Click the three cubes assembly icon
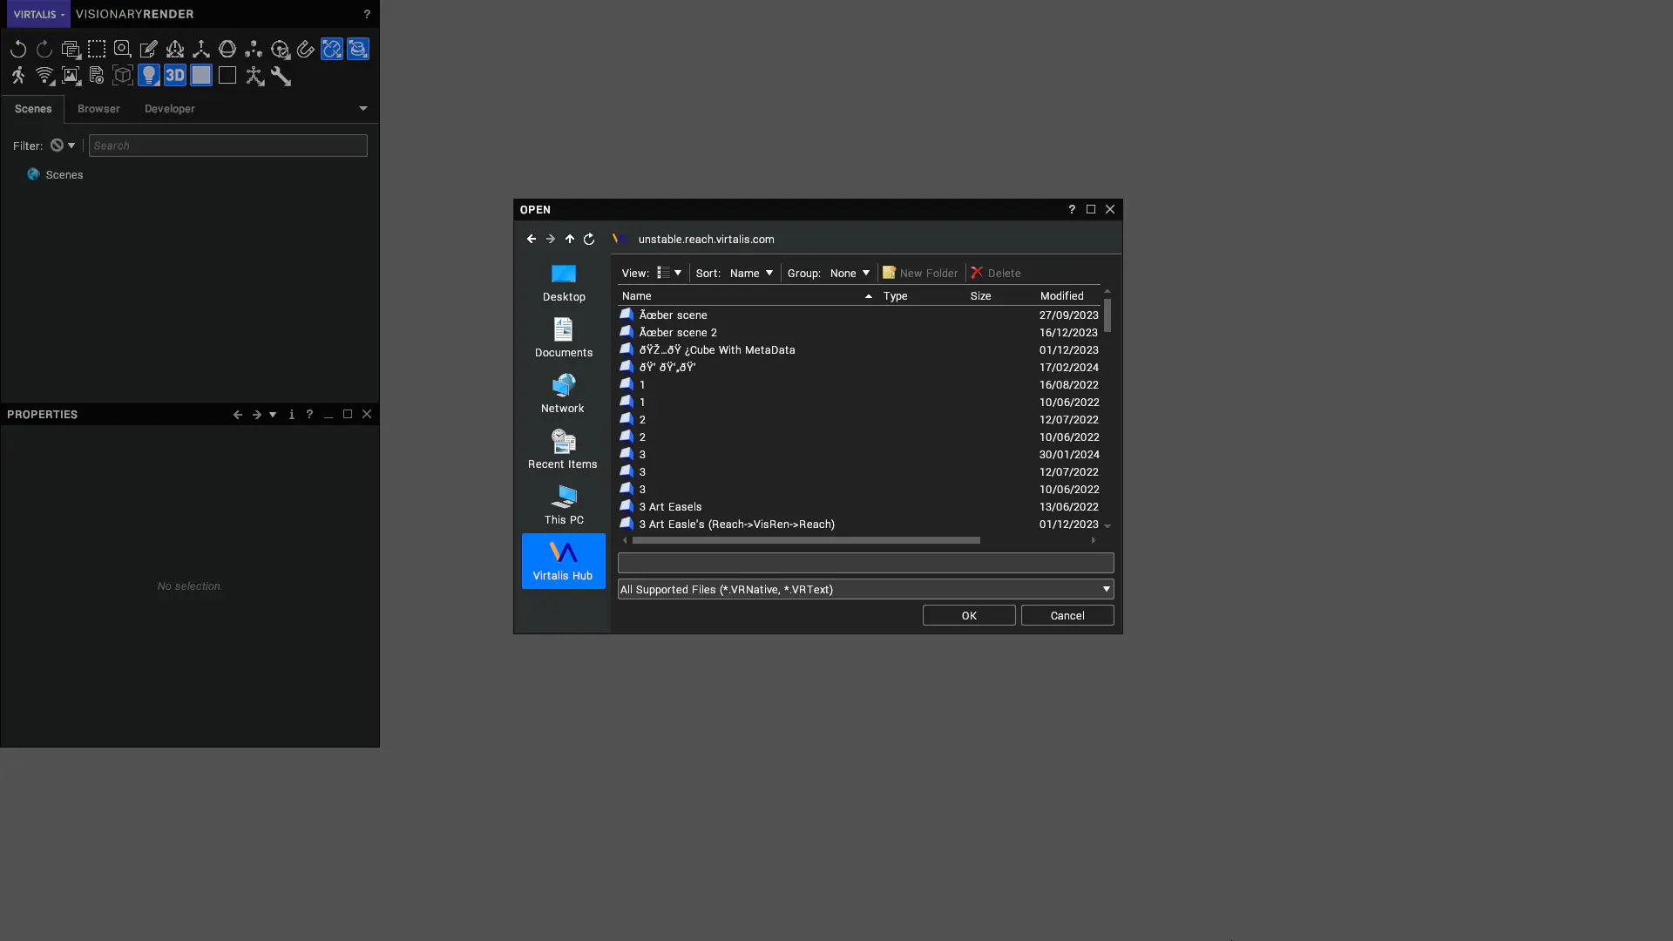The image size is (1673, 941). pos(254,50)
